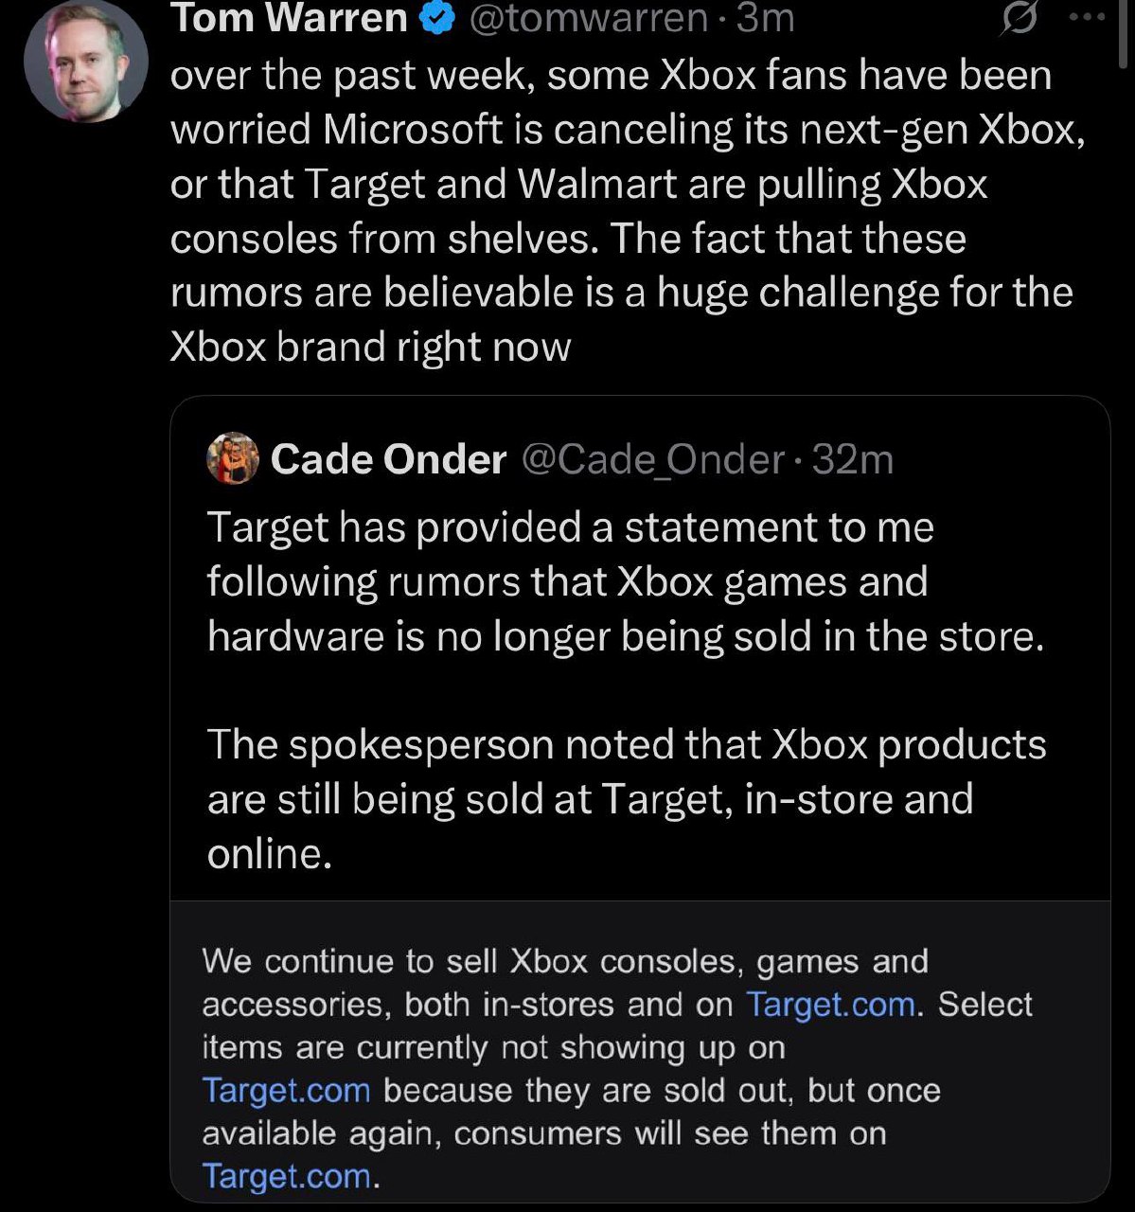Open the Target statement image attachment

click(x=639, y=1049)
